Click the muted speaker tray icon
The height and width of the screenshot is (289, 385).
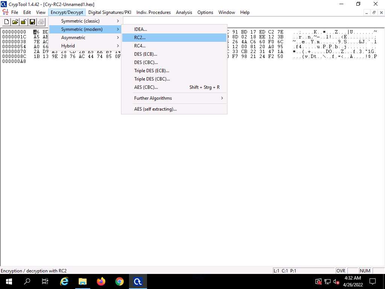coord(336,281)
